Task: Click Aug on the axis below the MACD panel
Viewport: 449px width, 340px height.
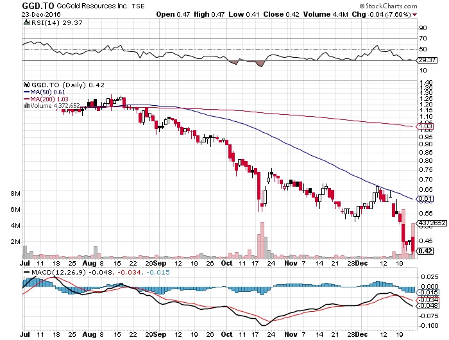Action: coord(89,334)
